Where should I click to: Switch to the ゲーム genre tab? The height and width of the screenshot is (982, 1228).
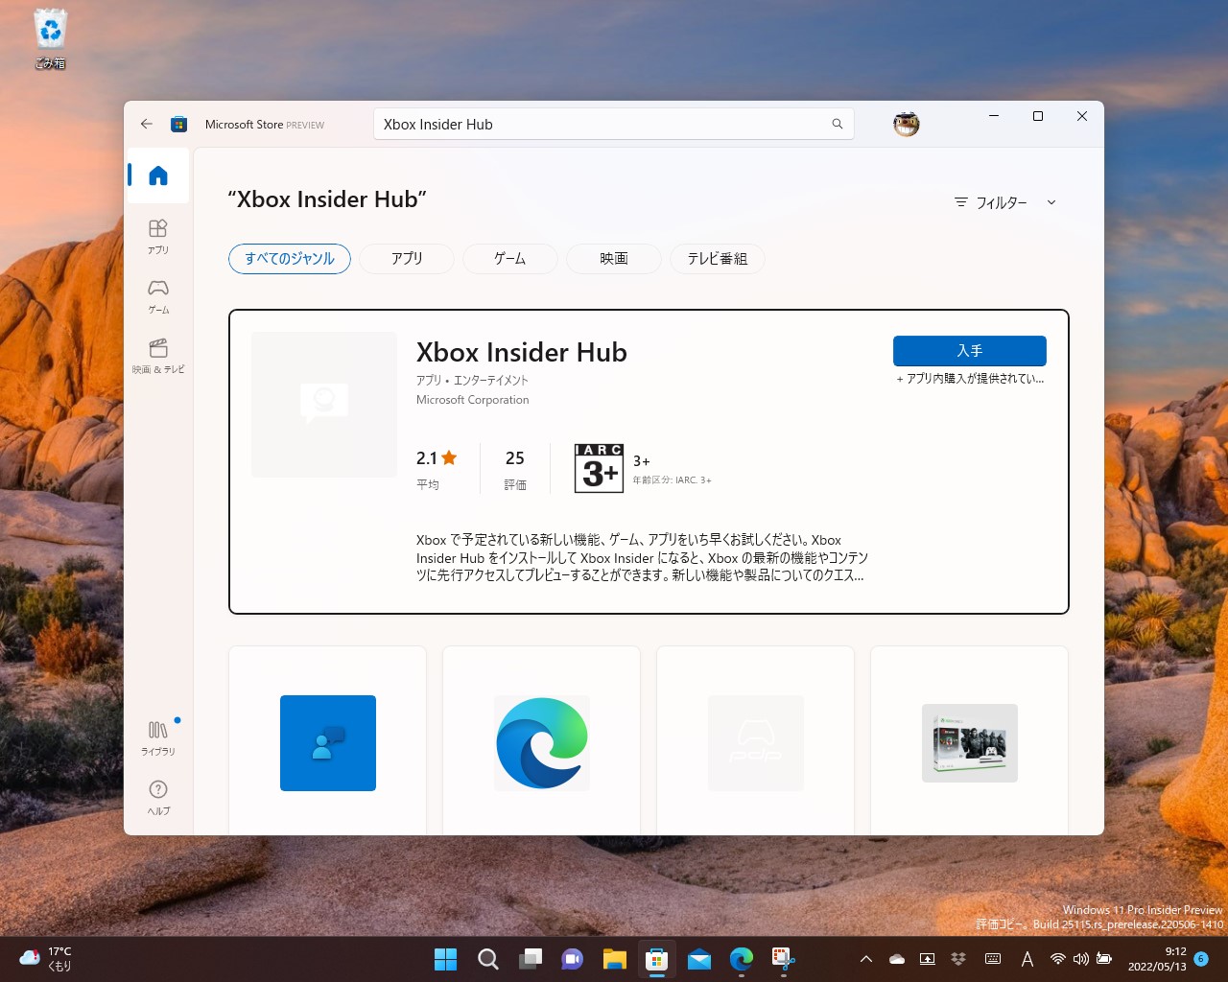(x=509, y=258)
